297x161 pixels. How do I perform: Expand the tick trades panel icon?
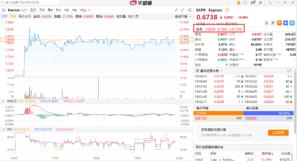(x=289, y=71)
